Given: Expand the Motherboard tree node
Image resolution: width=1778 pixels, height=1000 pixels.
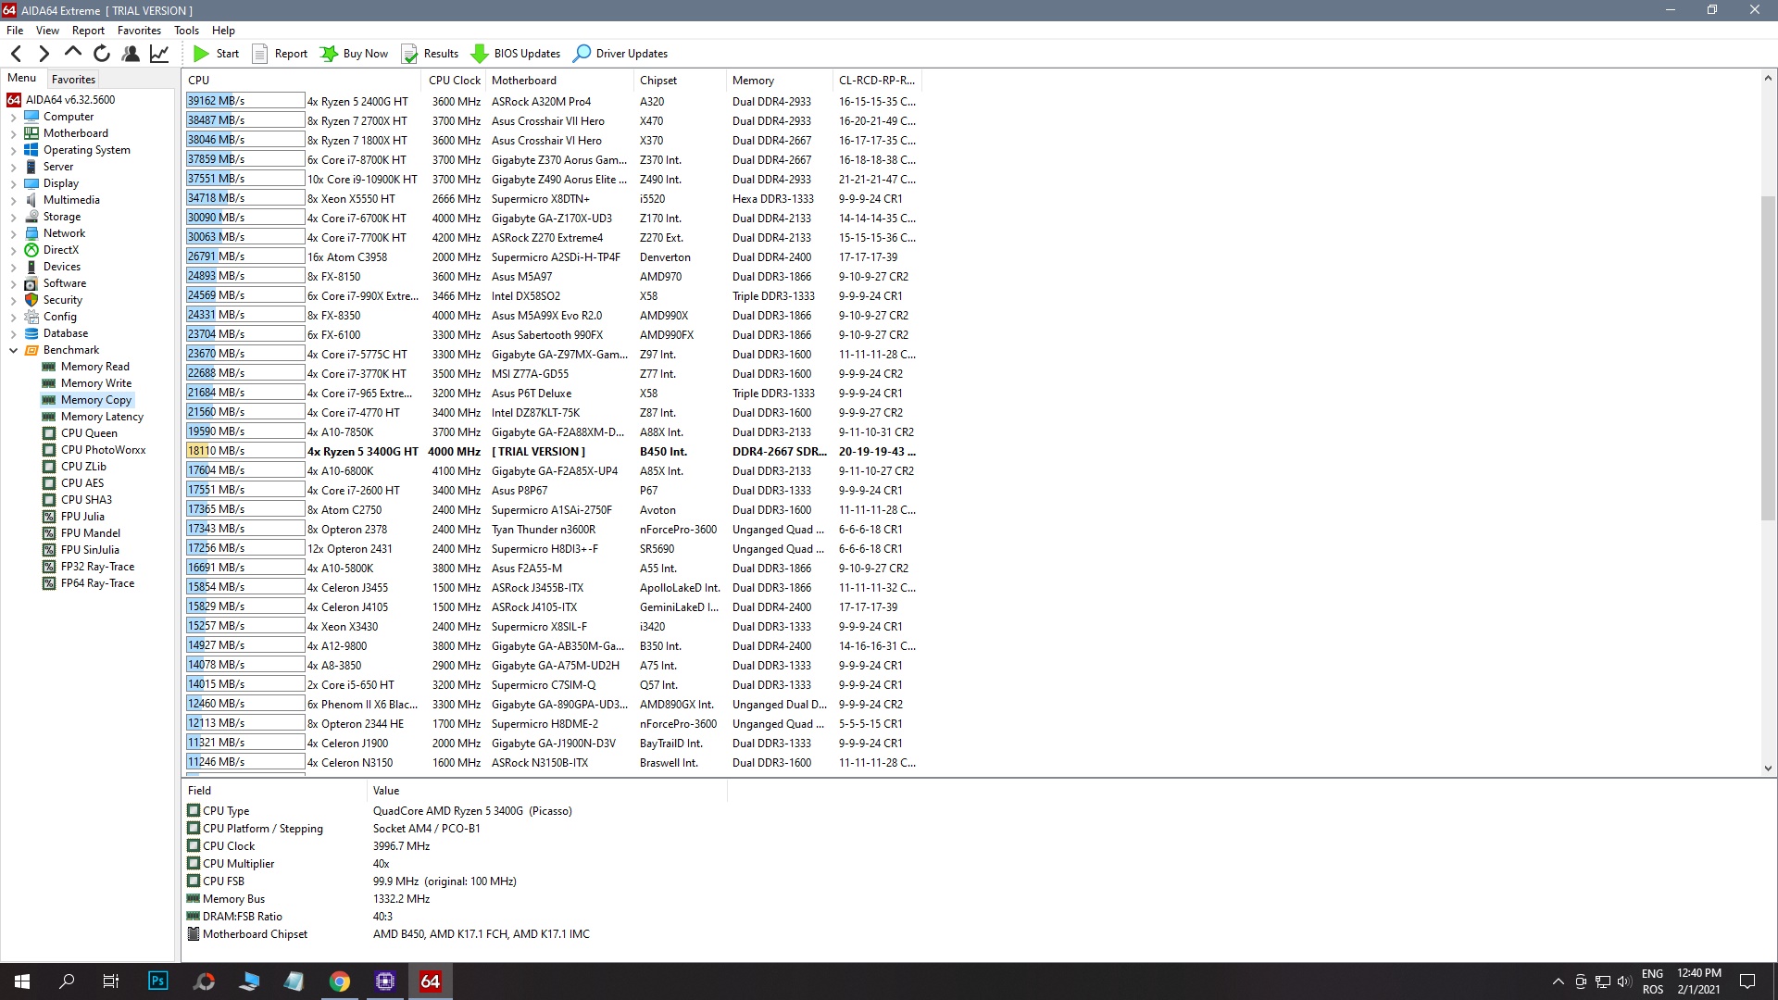Looking at the screenshot, I should (13, 134).
